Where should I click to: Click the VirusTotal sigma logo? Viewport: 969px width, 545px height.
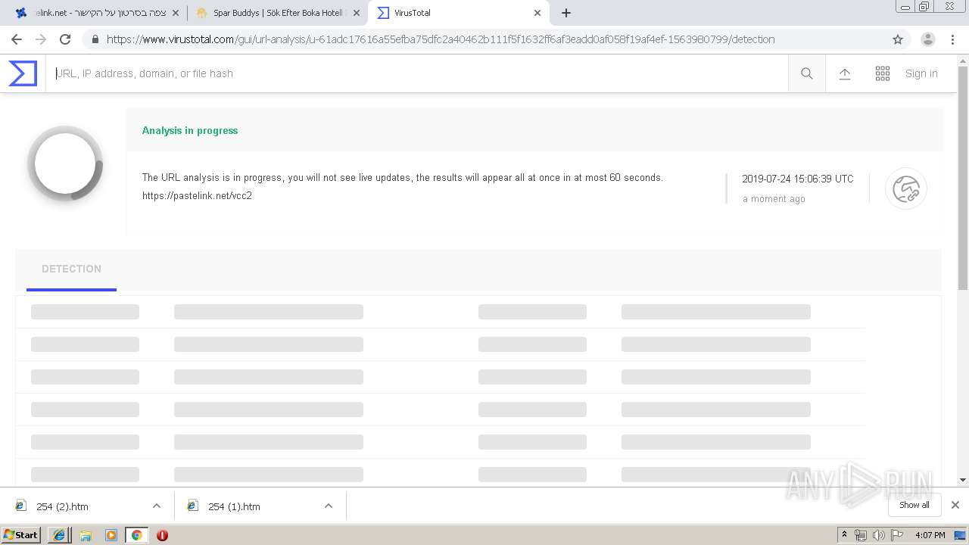tap(23, 73)
